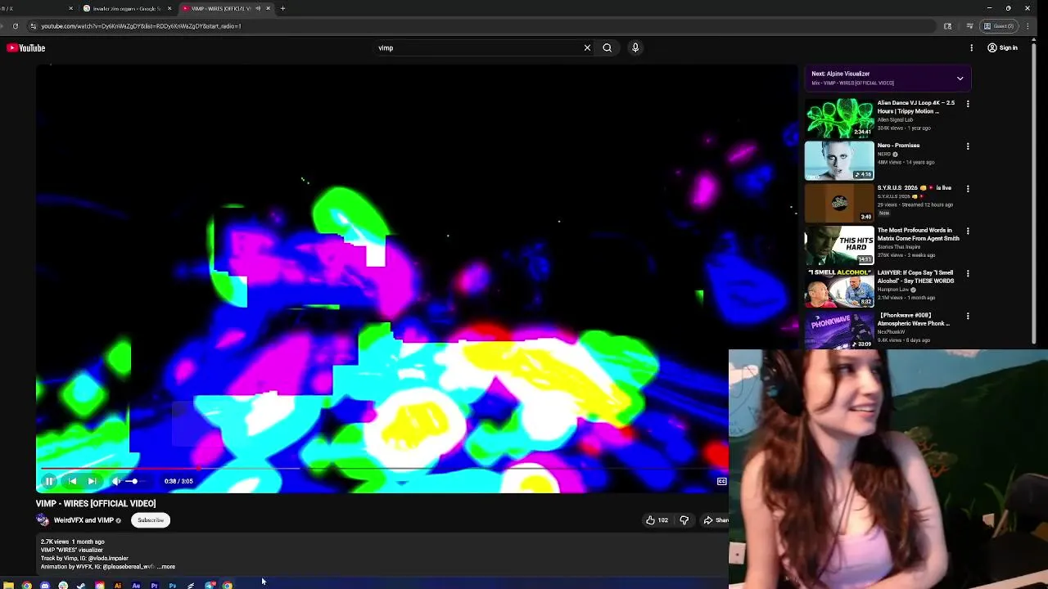Search with voice microphone button
Screen dimensions: 1048x589
pyautogui.click(x=635, y=47)
